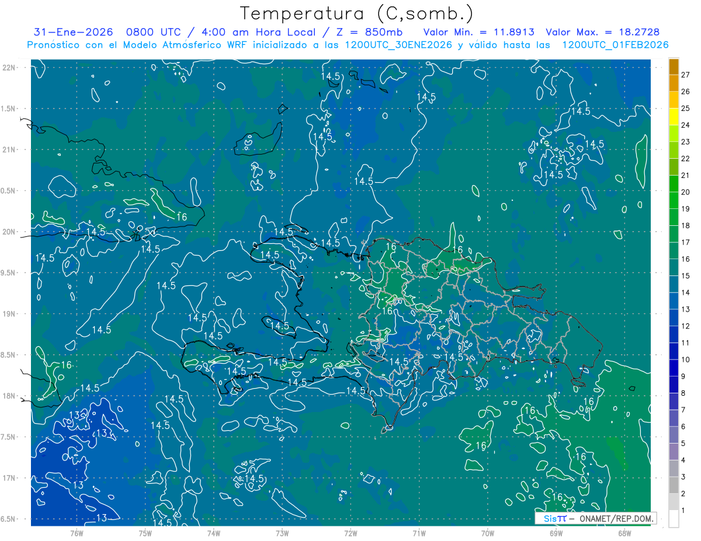Click the initialization time '1200UTC_30ENE2026'
Viewport: 701px width, 541px height.
tap(397, 45)
